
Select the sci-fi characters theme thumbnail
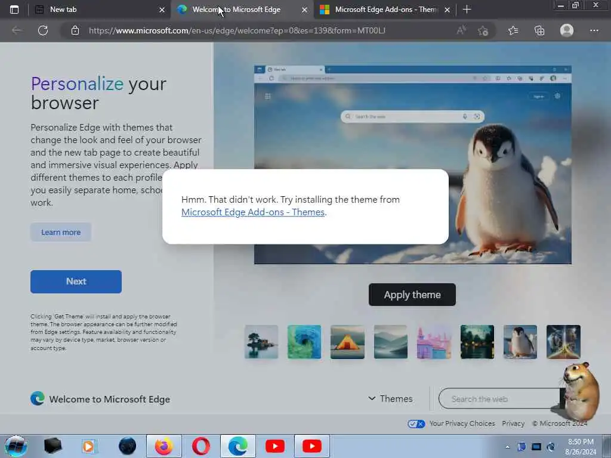pos(563,342)
